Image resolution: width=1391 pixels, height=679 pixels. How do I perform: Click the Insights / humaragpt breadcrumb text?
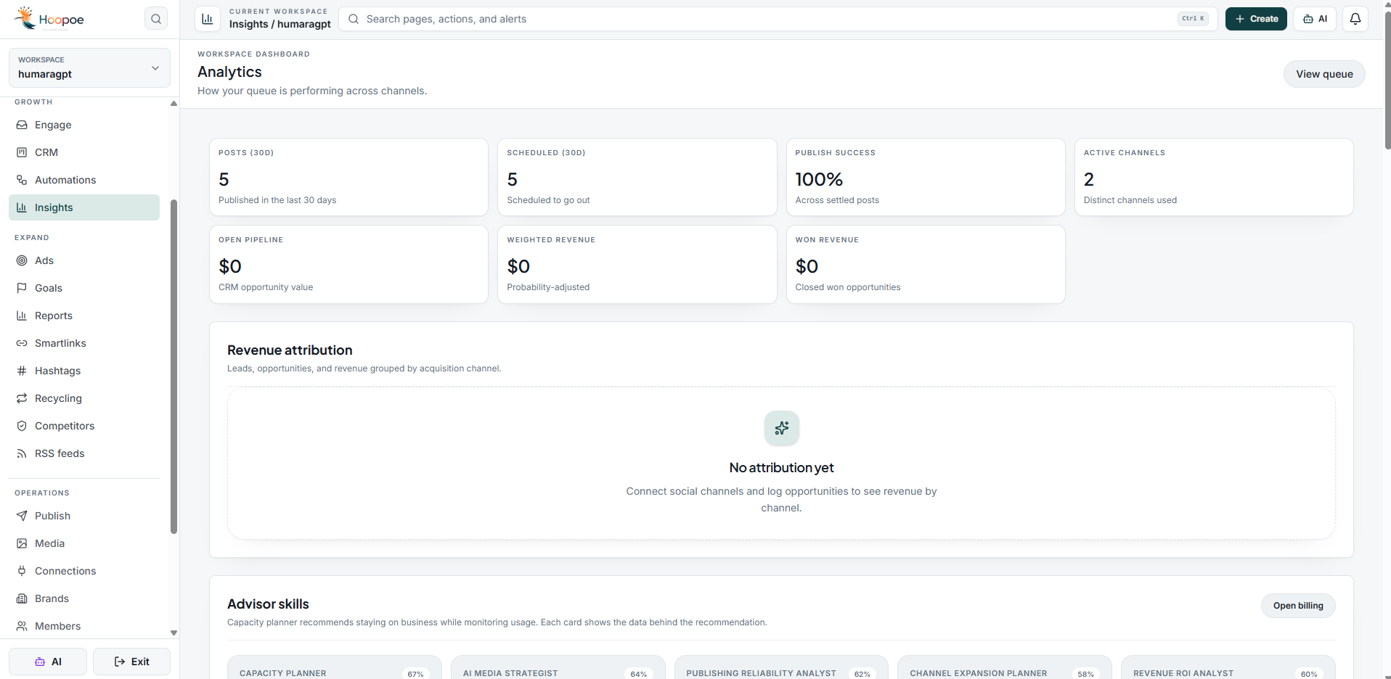pos(280,24)
